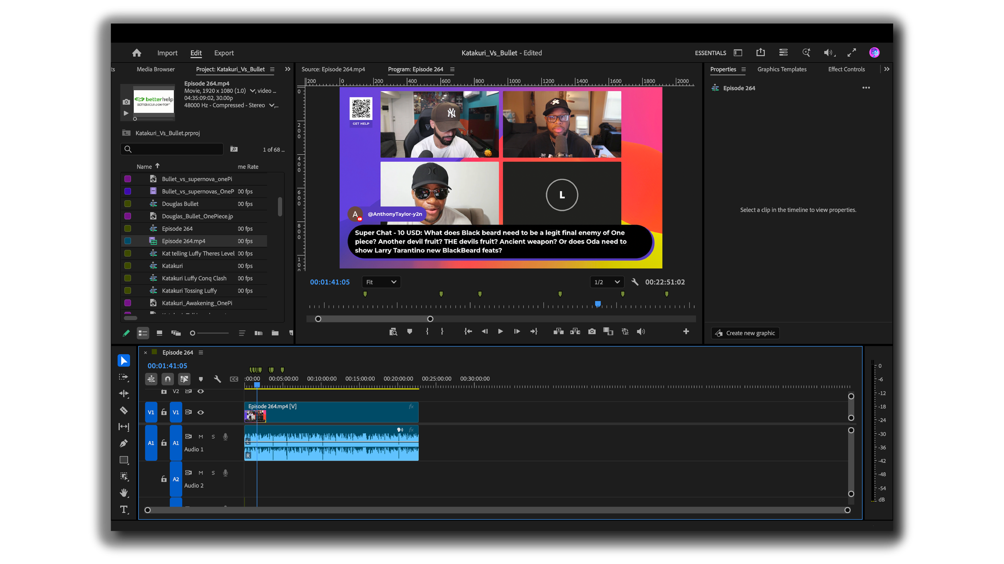Select the Razor tool

click(x=124, y=410)
